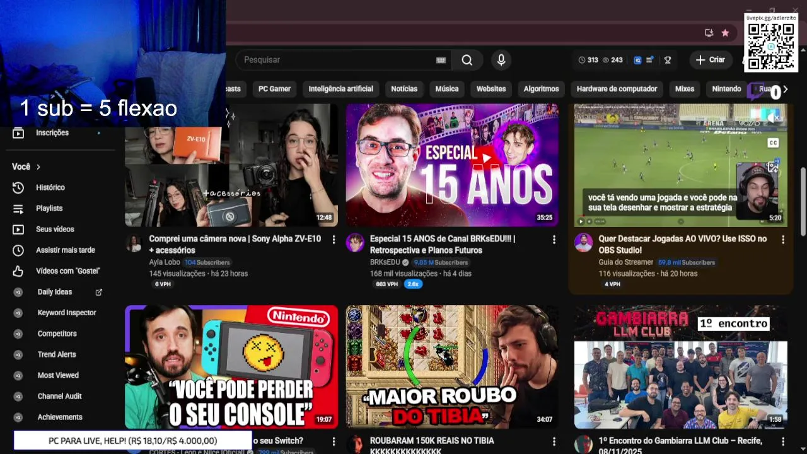Expand the Você section chevron
This screenshot has height=454, width=807.
point(38,167)
